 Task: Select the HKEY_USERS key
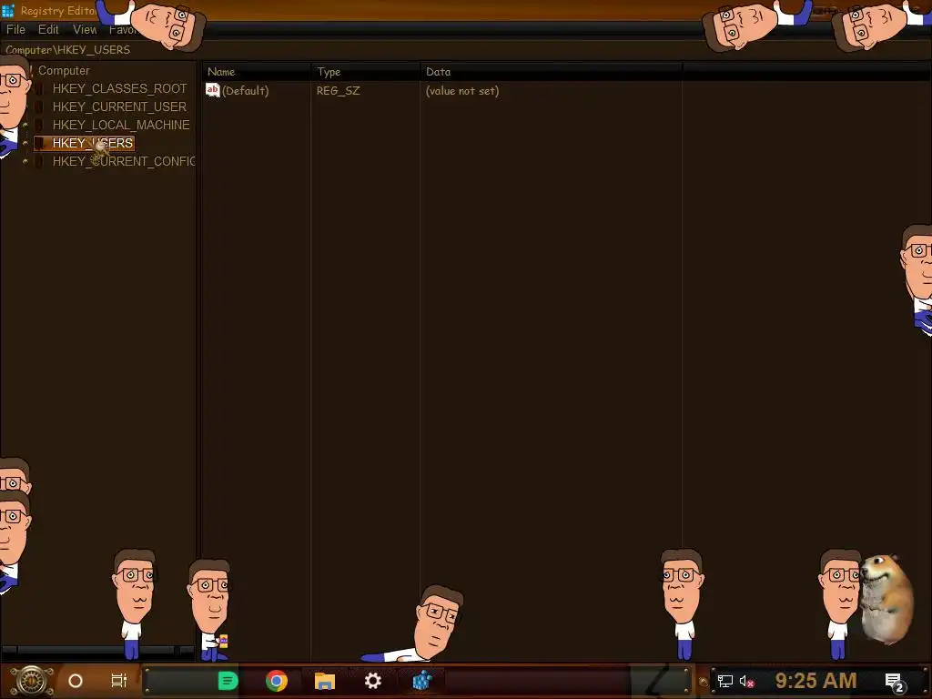click(x=93, y=143)
